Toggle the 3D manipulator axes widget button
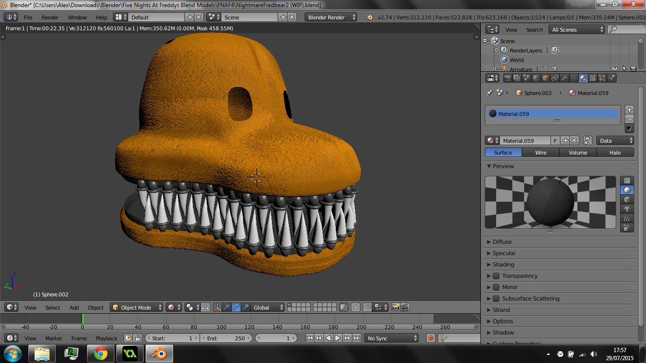The width and height of the screenshot is (646, 363). (x=217, y=307)
